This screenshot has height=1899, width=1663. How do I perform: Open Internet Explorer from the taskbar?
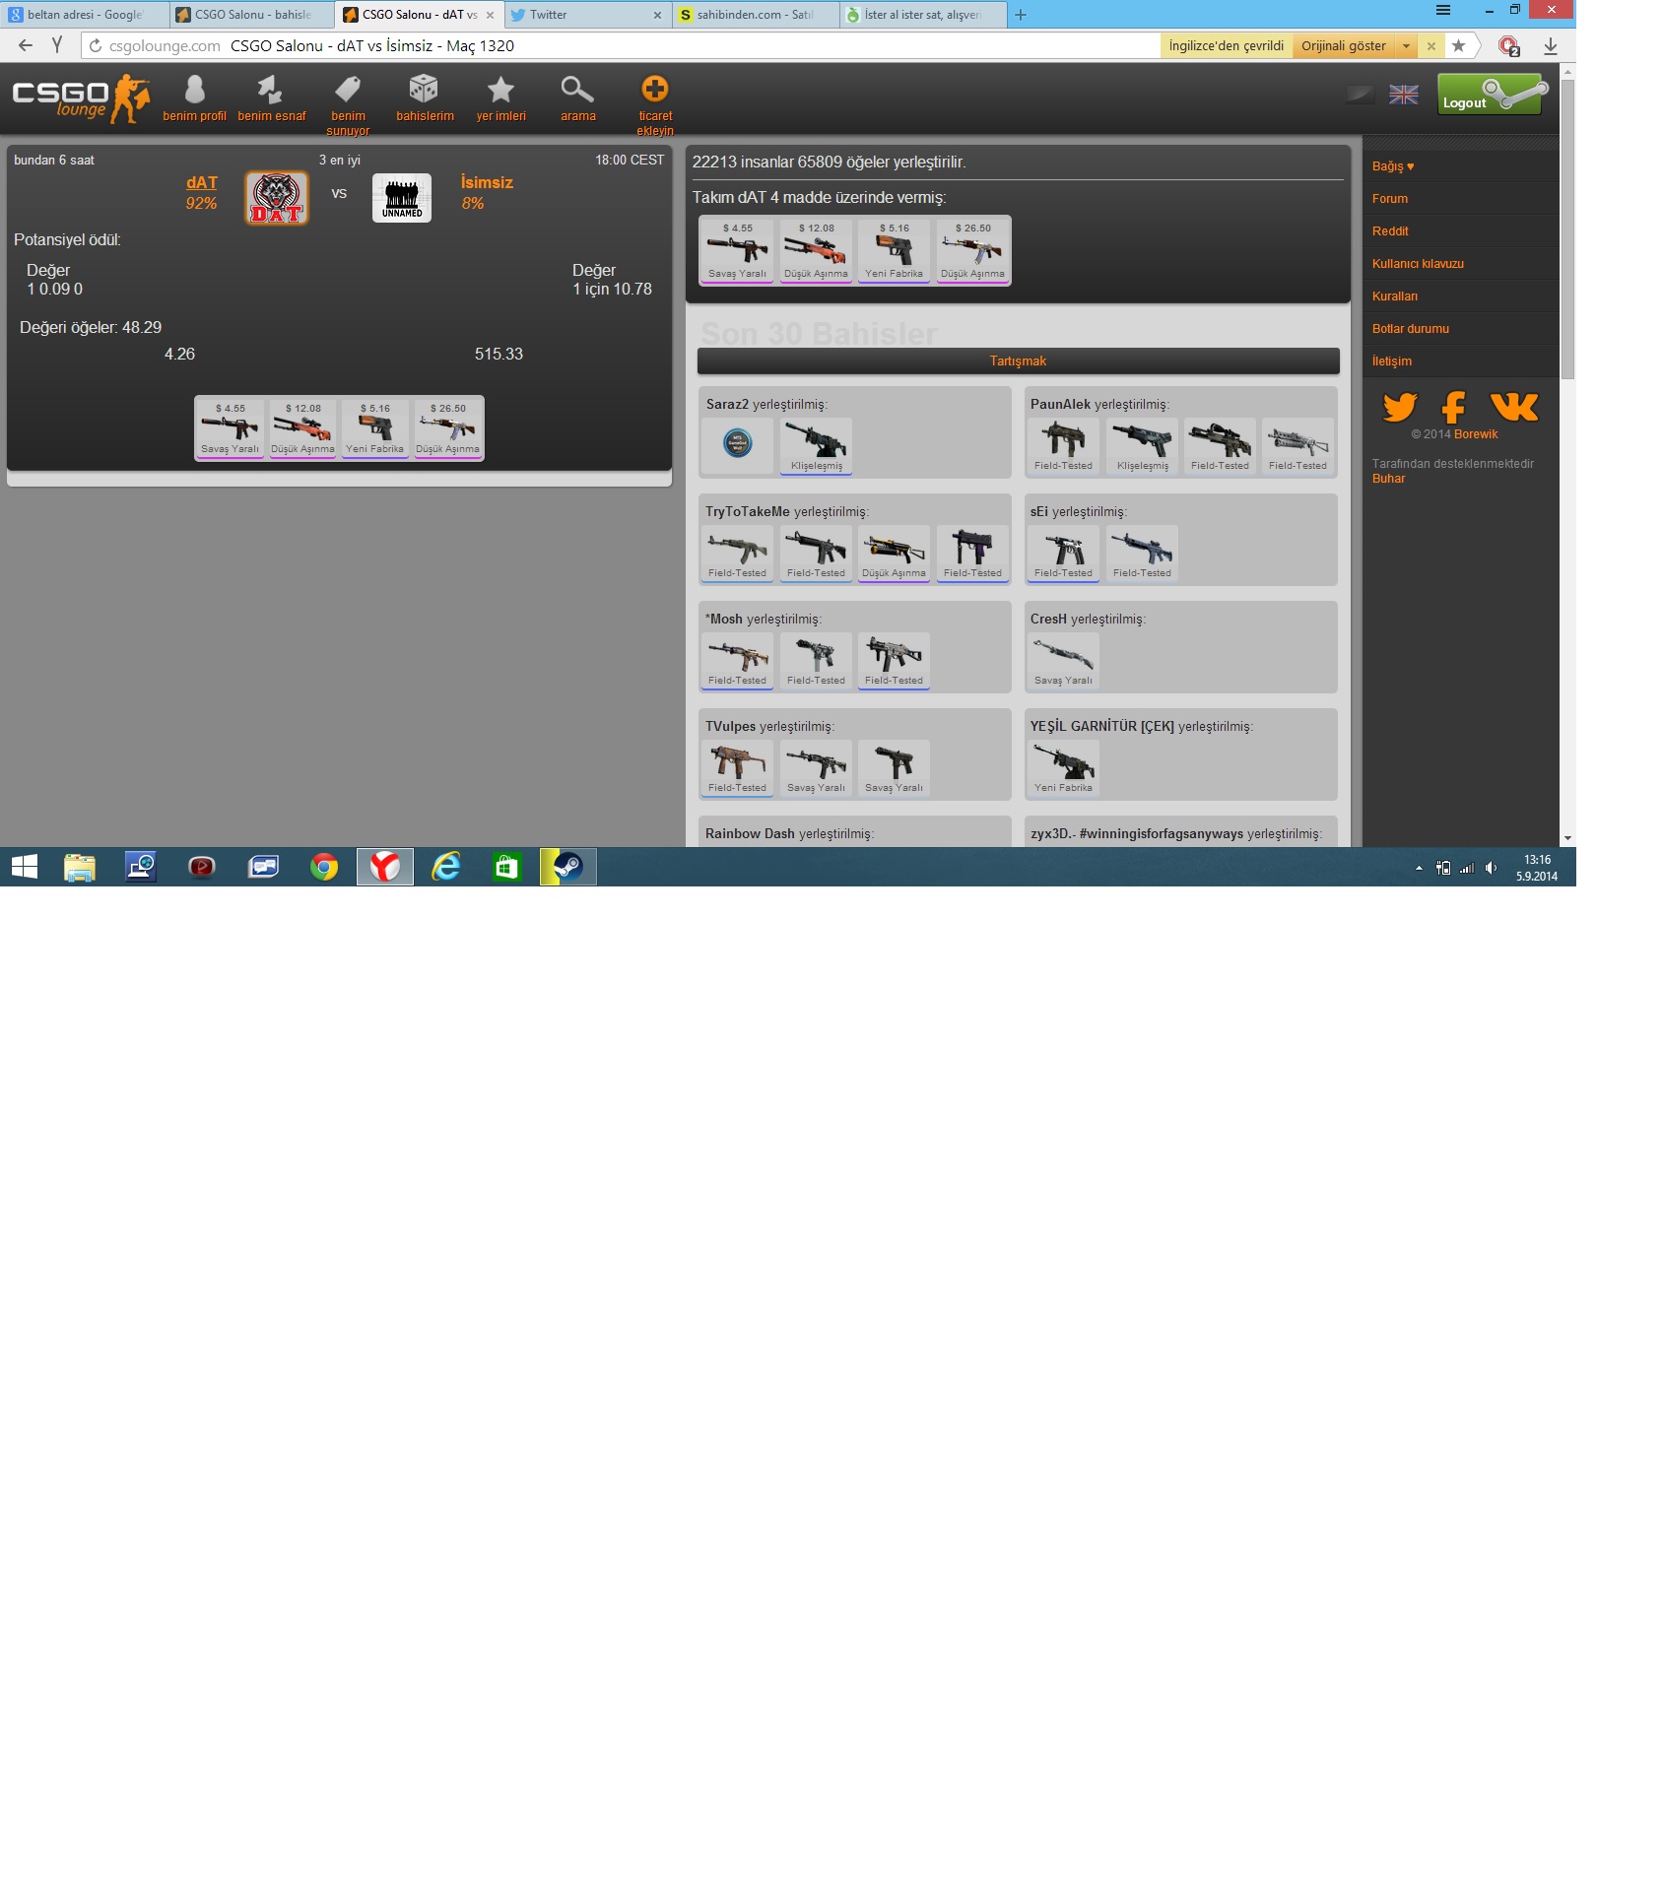tap(446, 867)
